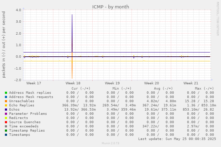Select the 'Address Mask requests' label
221x147 pixels.
(x=31, y=97)
